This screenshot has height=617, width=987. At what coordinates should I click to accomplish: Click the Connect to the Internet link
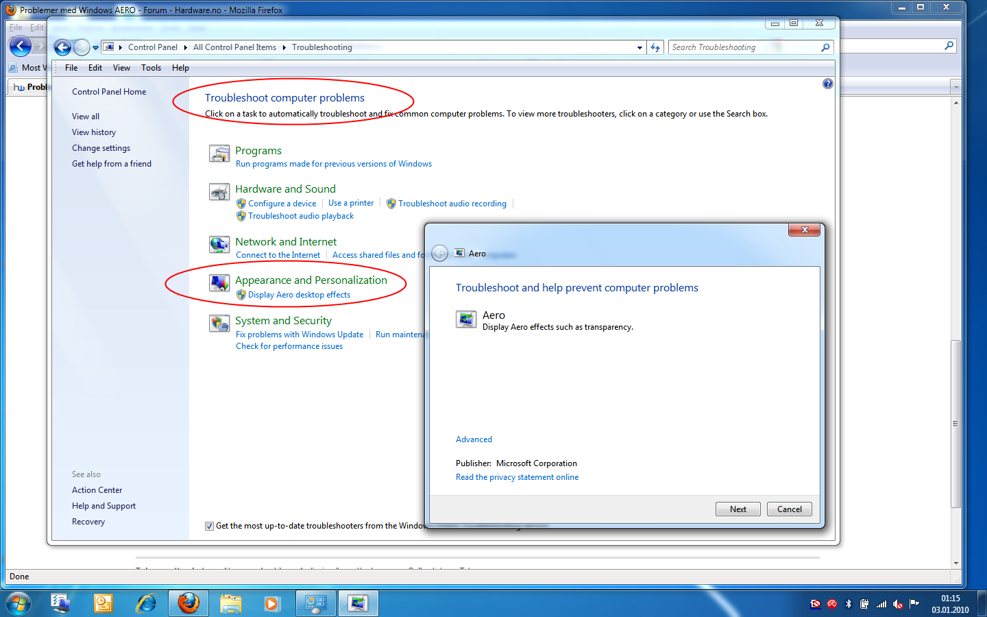pyautogui.click(x=278, y=255)
